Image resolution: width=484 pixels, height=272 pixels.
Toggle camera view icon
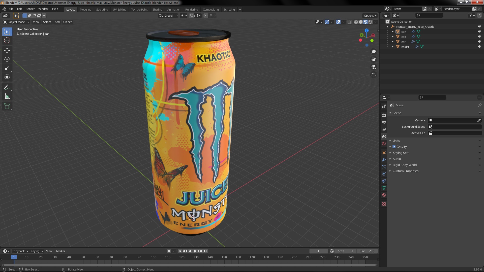pos(374,67)
